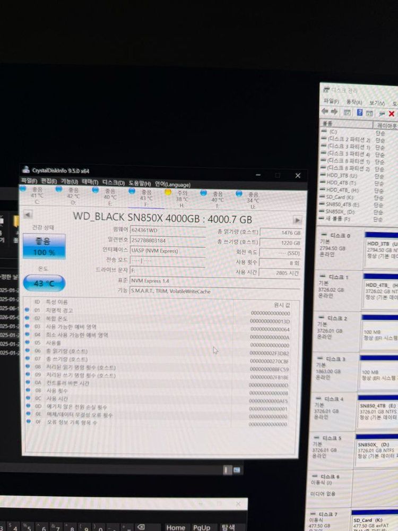Click the 총 읽기량 value 1476 GB
This screenshot has width=398, height=531.
point(280,233)
